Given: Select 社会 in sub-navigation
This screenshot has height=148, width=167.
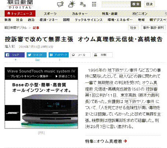Looking at the screenshot, I should pyautogui.click(x=19, y=20).
